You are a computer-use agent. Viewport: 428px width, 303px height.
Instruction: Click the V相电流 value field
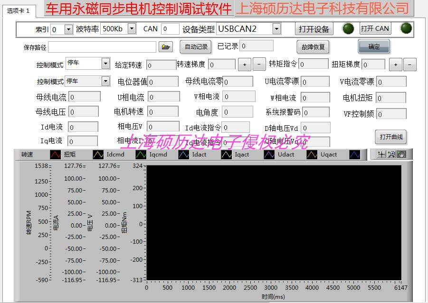(239, 96)
